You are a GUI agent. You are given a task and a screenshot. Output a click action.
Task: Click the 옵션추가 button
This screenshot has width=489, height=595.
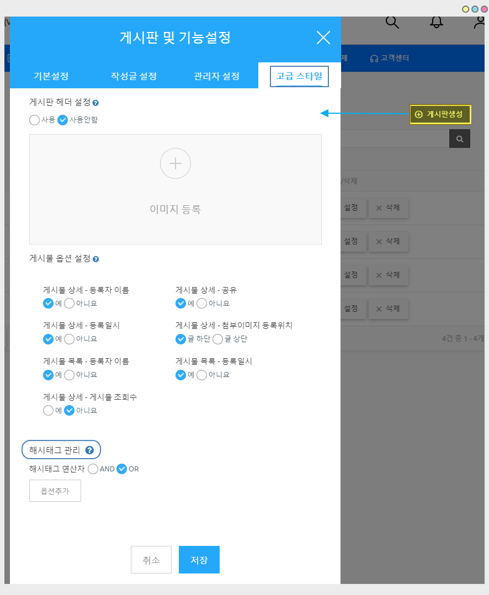(55, 491)
